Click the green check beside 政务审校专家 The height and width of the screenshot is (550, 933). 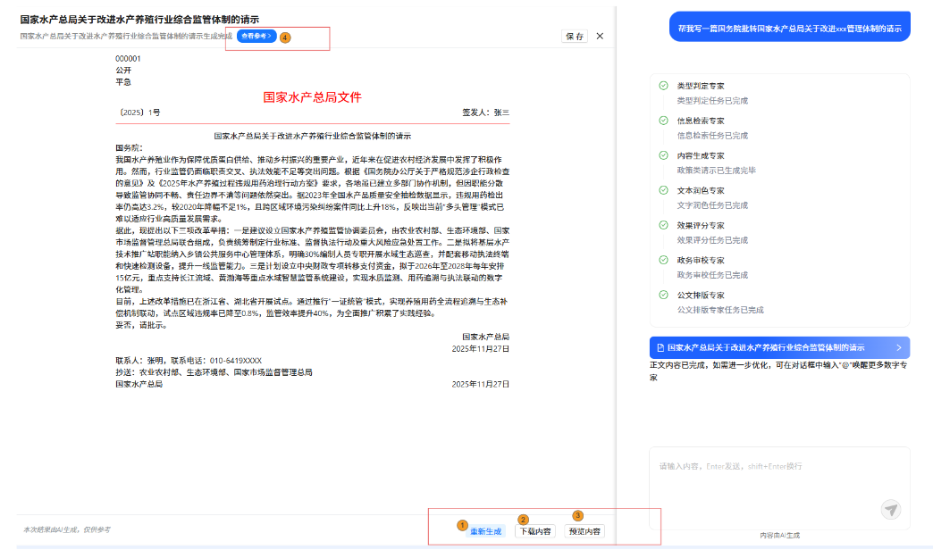point(663,260)
